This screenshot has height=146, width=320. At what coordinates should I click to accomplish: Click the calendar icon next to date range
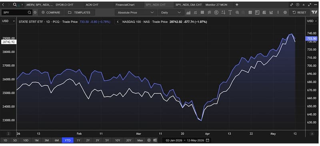tap(208, 140)
